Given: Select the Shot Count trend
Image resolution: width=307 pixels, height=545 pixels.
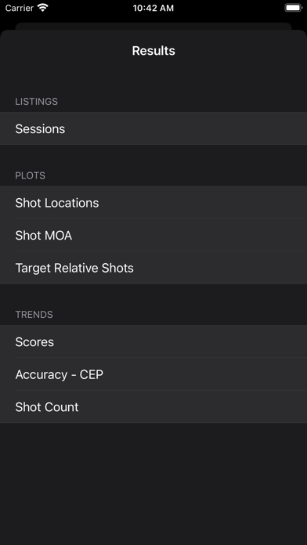Looking at the screenshot, I should (x=153, y=407).
